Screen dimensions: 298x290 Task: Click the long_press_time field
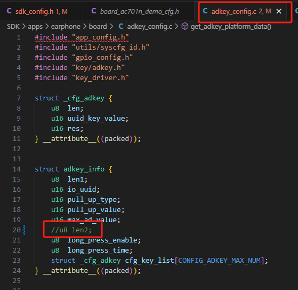pos(98,250)
